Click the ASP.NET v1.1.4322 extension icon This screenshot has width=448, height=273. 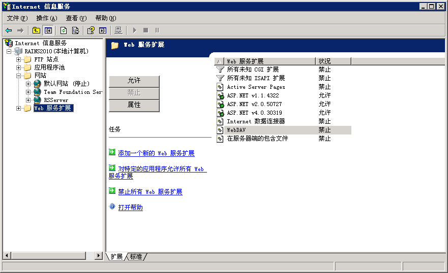220,96
